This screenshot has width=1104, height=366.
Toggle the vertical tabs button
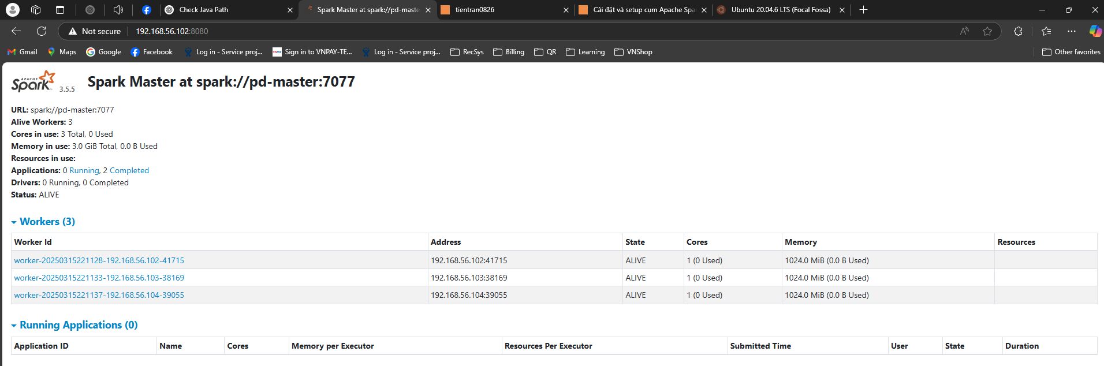(x=60, y=10)
